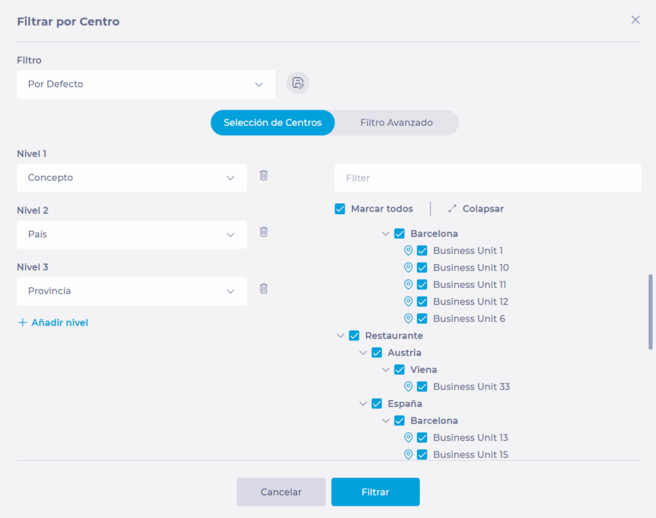Screen dimensions: 656x518
Task: Collapse the Viena branch chevron
Action: point(386,370)
